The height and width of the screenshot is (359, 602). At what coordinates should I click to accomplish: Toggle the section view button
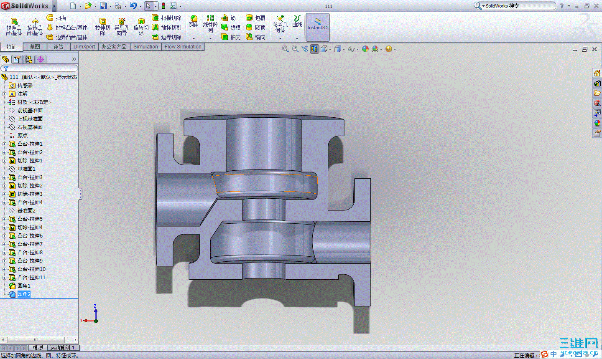314,49
